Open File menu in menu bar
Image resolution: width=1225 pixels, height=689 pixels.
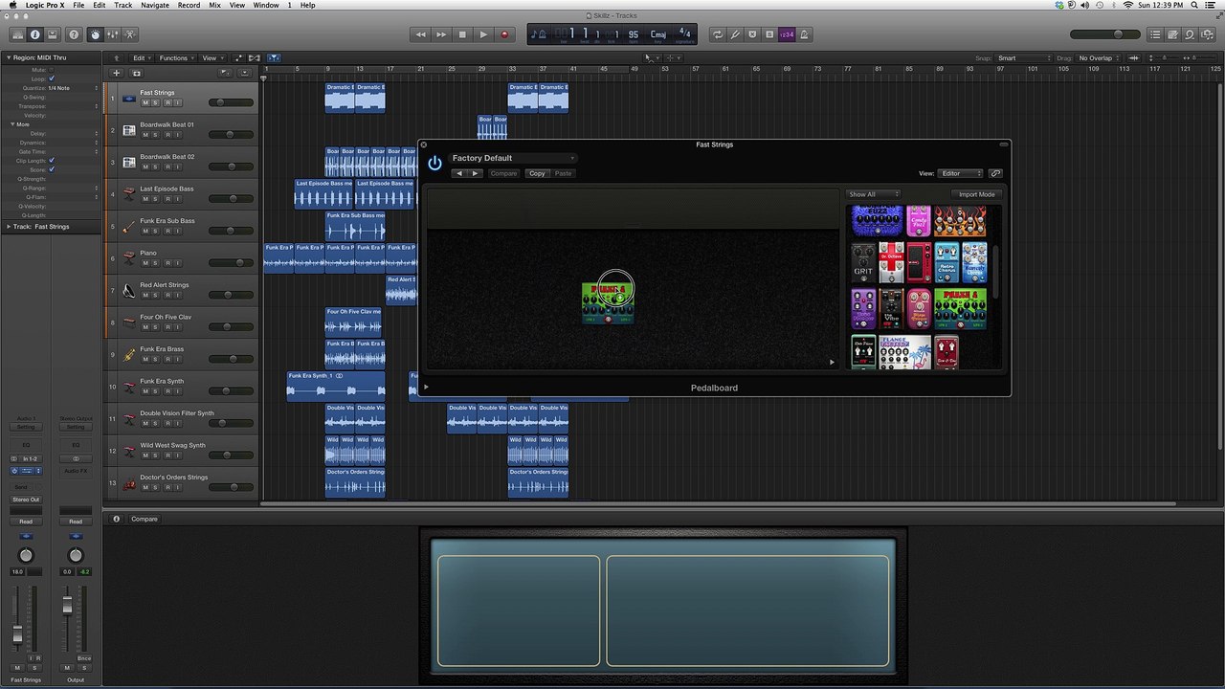pos(78,5)
